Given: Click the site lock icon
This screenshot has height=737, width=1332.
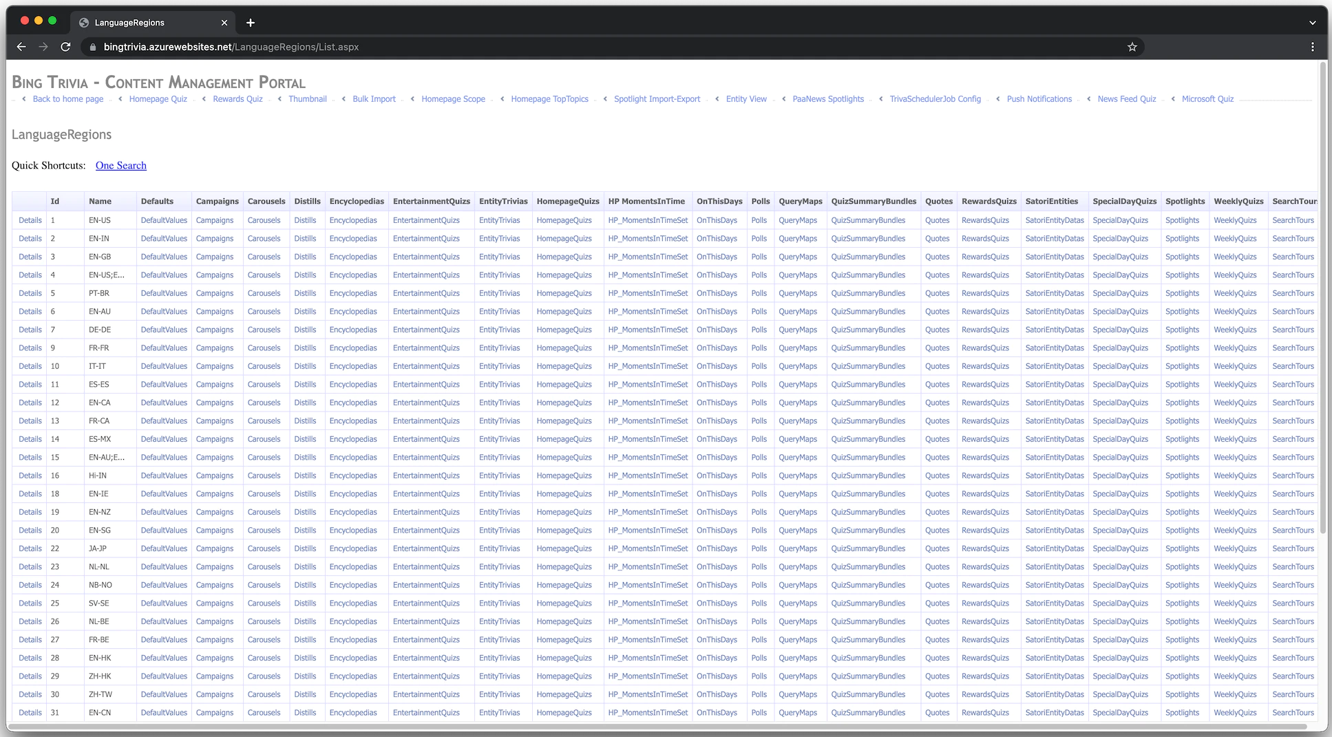Looking at the screenshot, I should pyautogui.click(x=93, y=47).
